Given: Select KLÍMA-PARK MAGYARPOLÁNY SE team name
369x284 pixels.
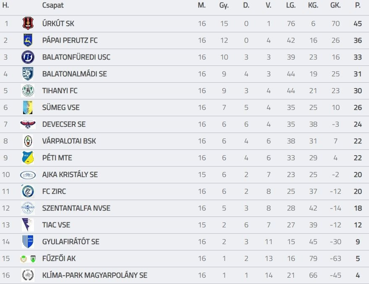Looking at the screenshot, I should (x=94, y=275).
